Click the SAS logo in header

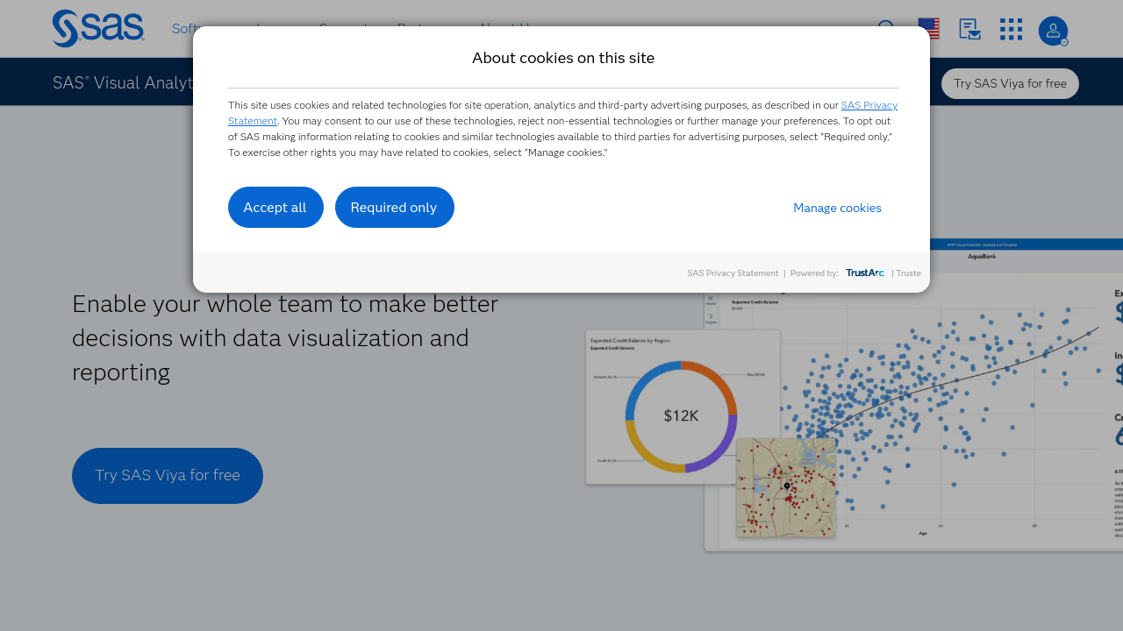pos(97,29)
